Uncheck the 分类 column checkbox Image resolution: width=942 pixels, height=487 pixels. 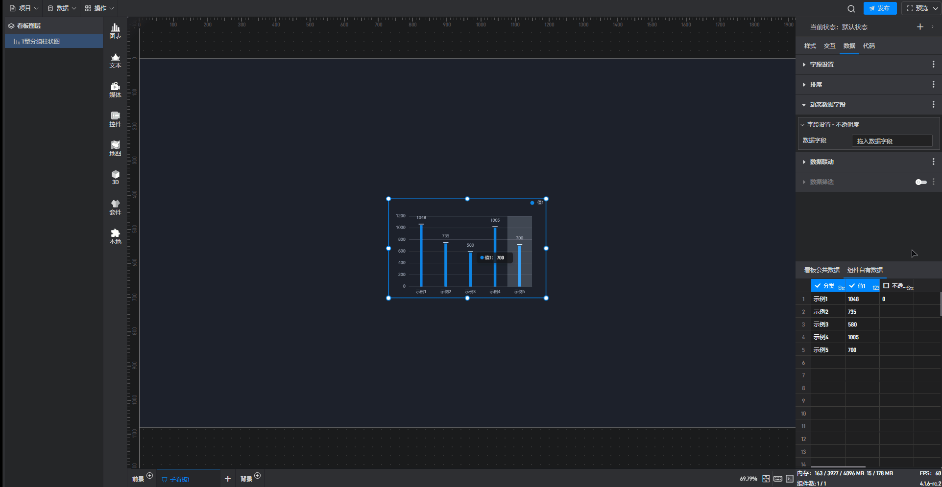point(818,286)
